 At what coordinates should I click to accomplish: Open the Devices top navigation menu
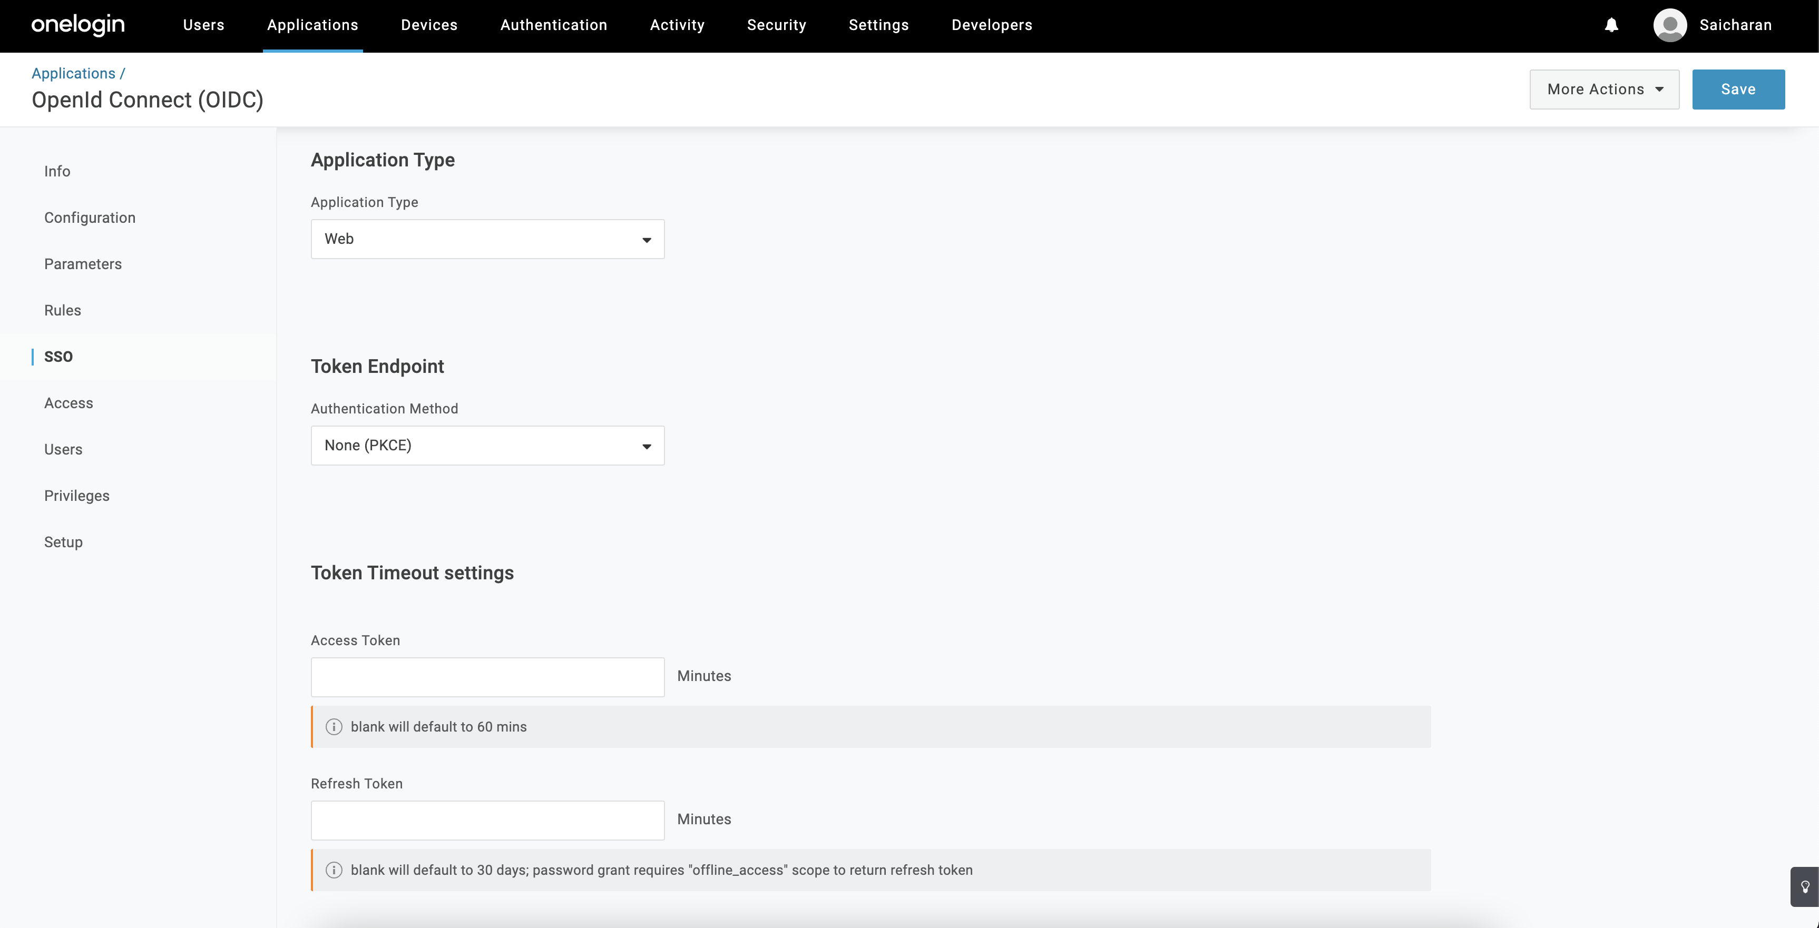pos(429,25)
